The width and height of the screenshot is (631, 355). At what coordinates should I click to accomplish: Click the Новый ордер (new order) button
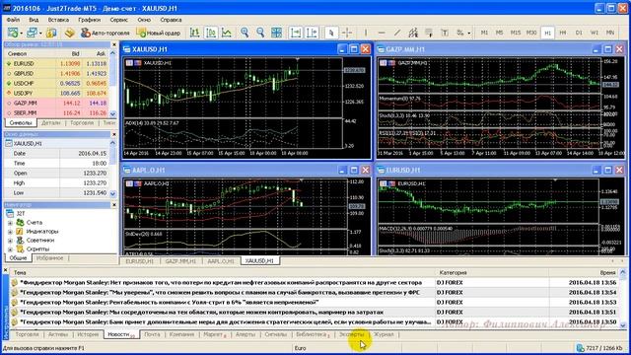(158, 33)
